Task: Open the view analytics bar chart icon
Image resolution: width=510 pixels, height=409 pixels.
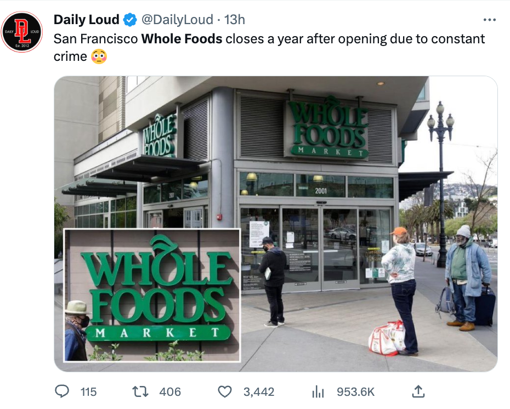Action: click(x=318, y=392)
